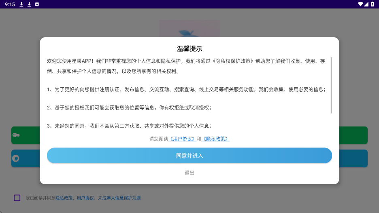Click the battery icon in status bar

pyautogui.click(x=373, y=4)
